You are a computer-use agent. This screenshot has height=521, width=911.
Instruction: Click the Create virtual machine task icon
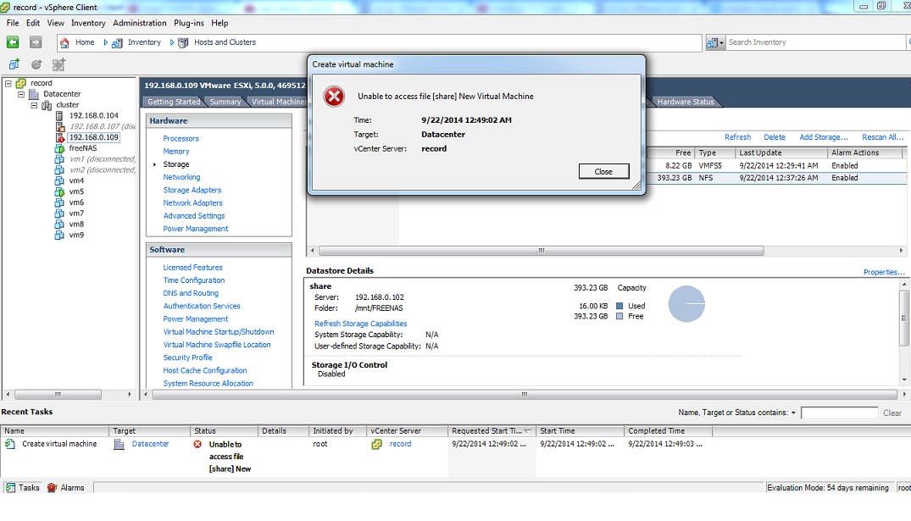click(x=10, y=444)
